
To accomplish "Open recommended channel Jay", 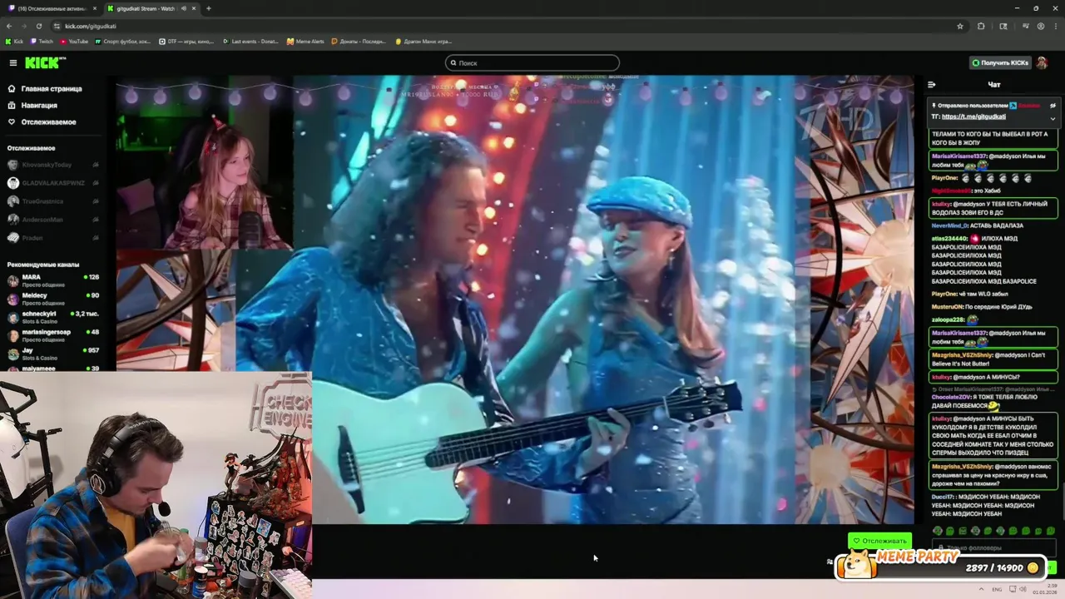I will [52, 354].
